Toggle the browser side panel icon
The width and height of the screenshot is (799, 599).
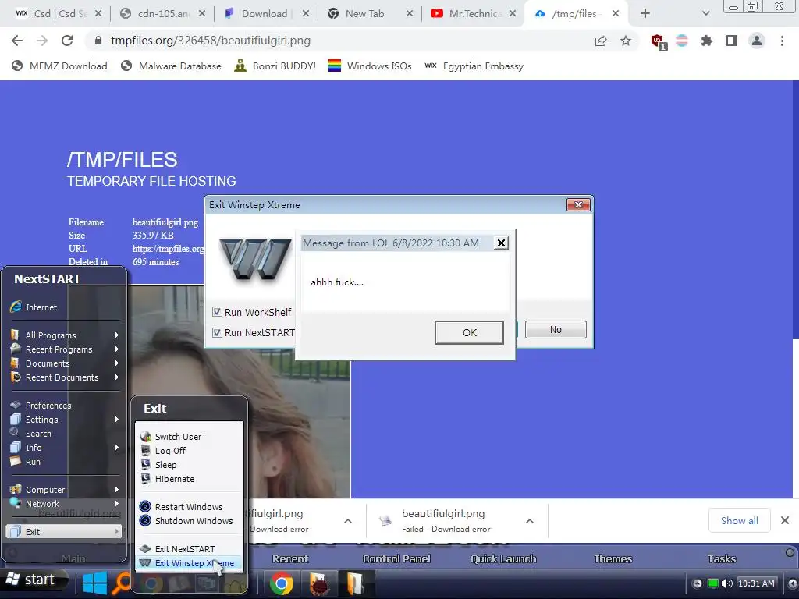click(x=732, y=41)
